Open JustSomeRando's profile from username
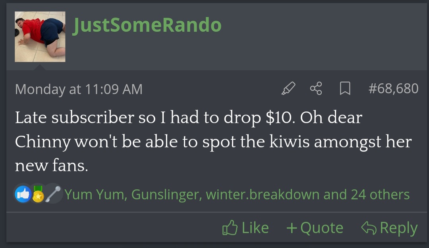Image resolution: width=429 pixels, height=248 pixels. coord(147,25)
